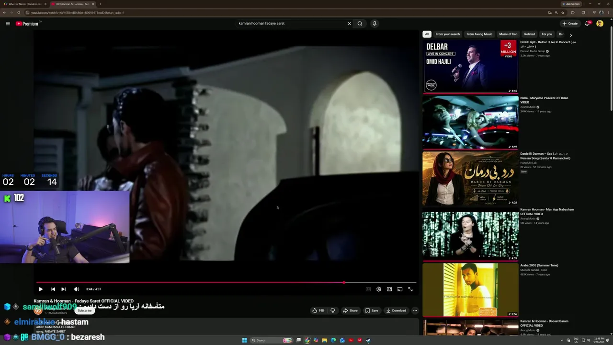613x345 pixels.
Task: Open Ask Gemini in the browser
Action: coord(571,4)
